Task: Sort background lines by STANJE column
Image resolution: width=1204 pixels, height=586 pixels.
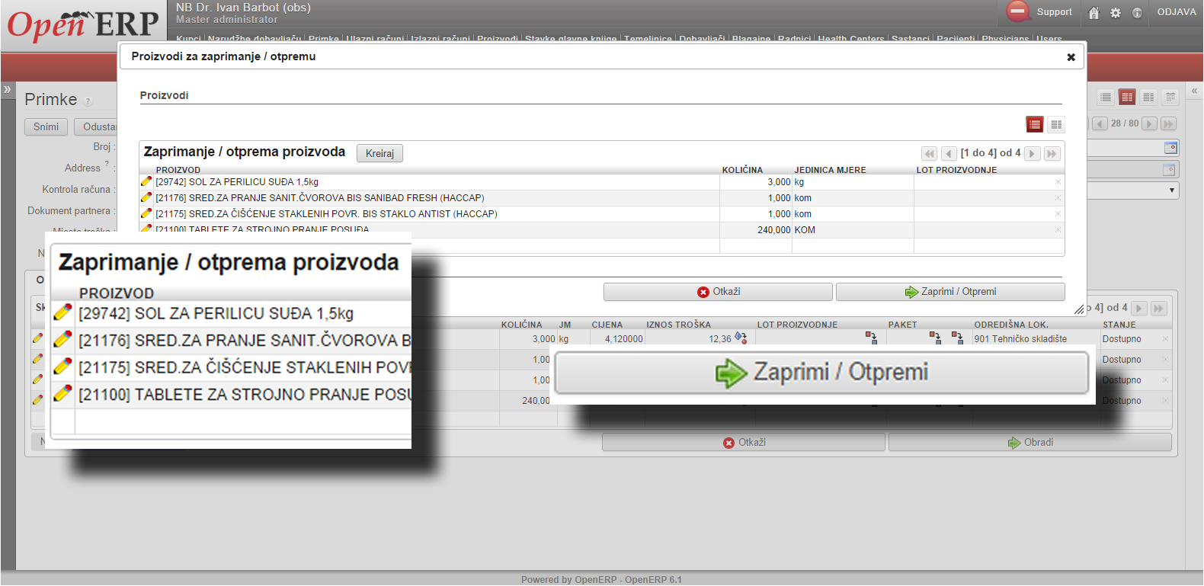Action: click(x=1119, y=325)
